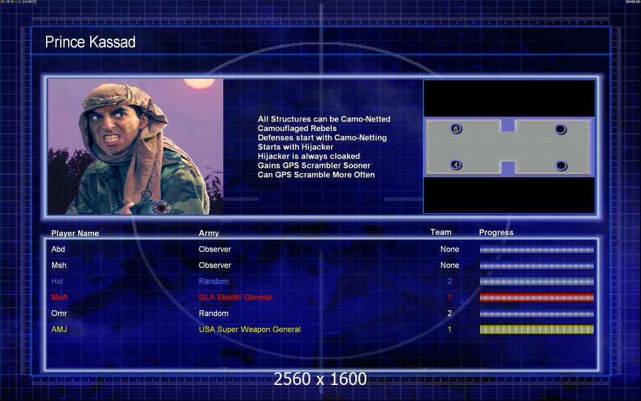Viewport: 641px width, 401px height.
Task: Select 'All Structures can be Camo-Netted' line
Action: 324,119
